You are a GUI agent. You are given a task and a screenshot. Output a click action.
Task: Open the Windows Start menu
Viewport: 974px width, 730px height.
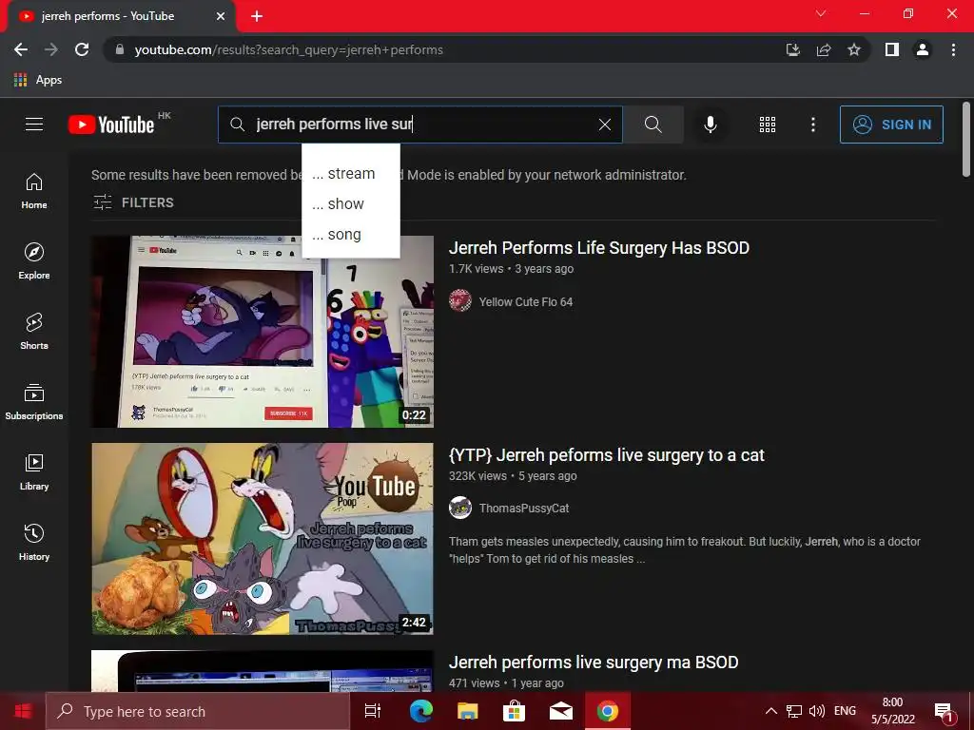tap(23, 711)
